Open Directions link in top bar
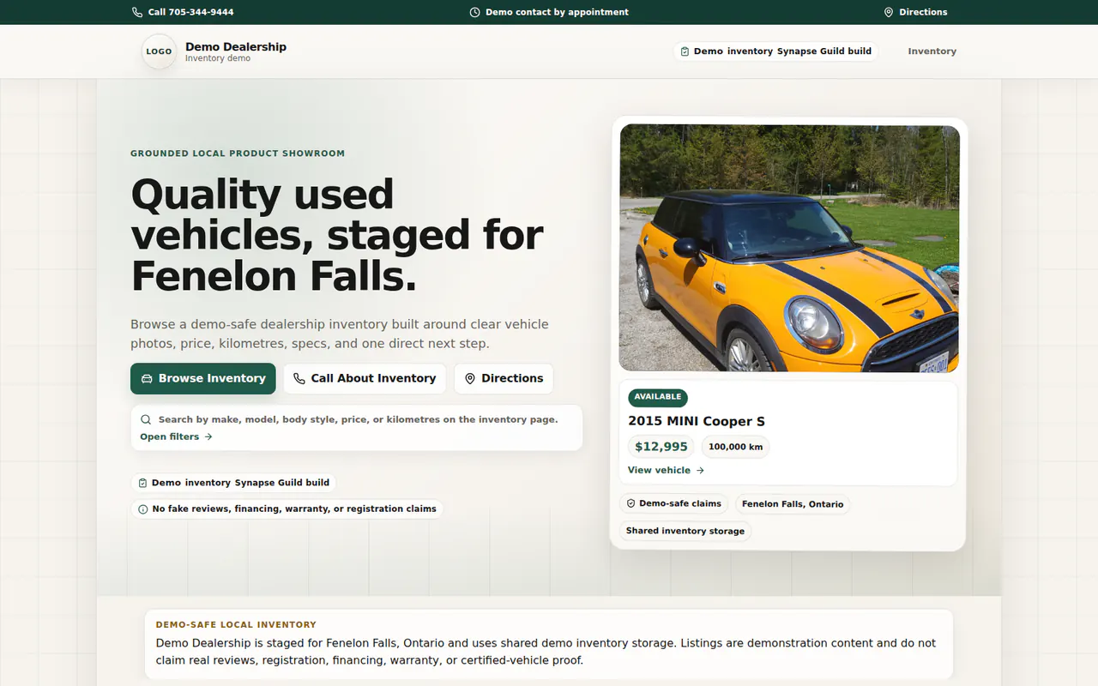Image resolution: width=1098 pixels, height=686 pixels. 915,12
